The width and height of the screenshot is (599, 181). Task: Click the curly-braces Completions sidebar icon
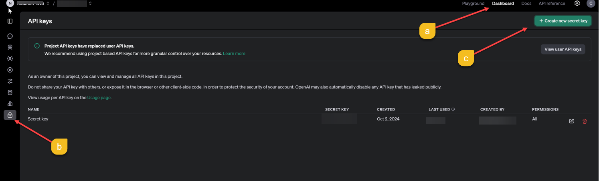pos(10,58)
